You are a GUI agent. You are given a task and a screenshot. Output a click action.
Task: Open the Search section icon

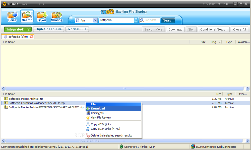[x=27, y=16]
